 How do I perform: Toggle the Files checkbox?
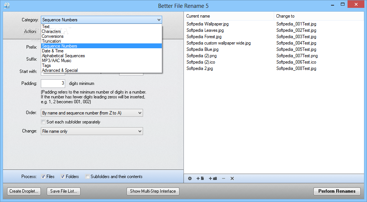pos(43,177)
